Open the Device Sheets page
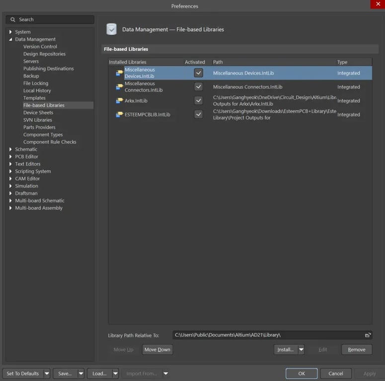 (x=38, y=113)
